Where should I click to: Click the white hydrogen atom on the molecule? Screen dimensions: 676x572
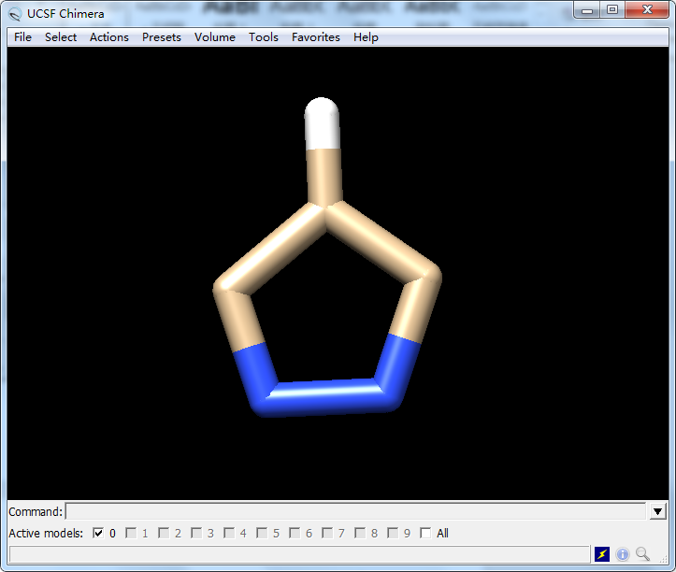pos(323,122)
